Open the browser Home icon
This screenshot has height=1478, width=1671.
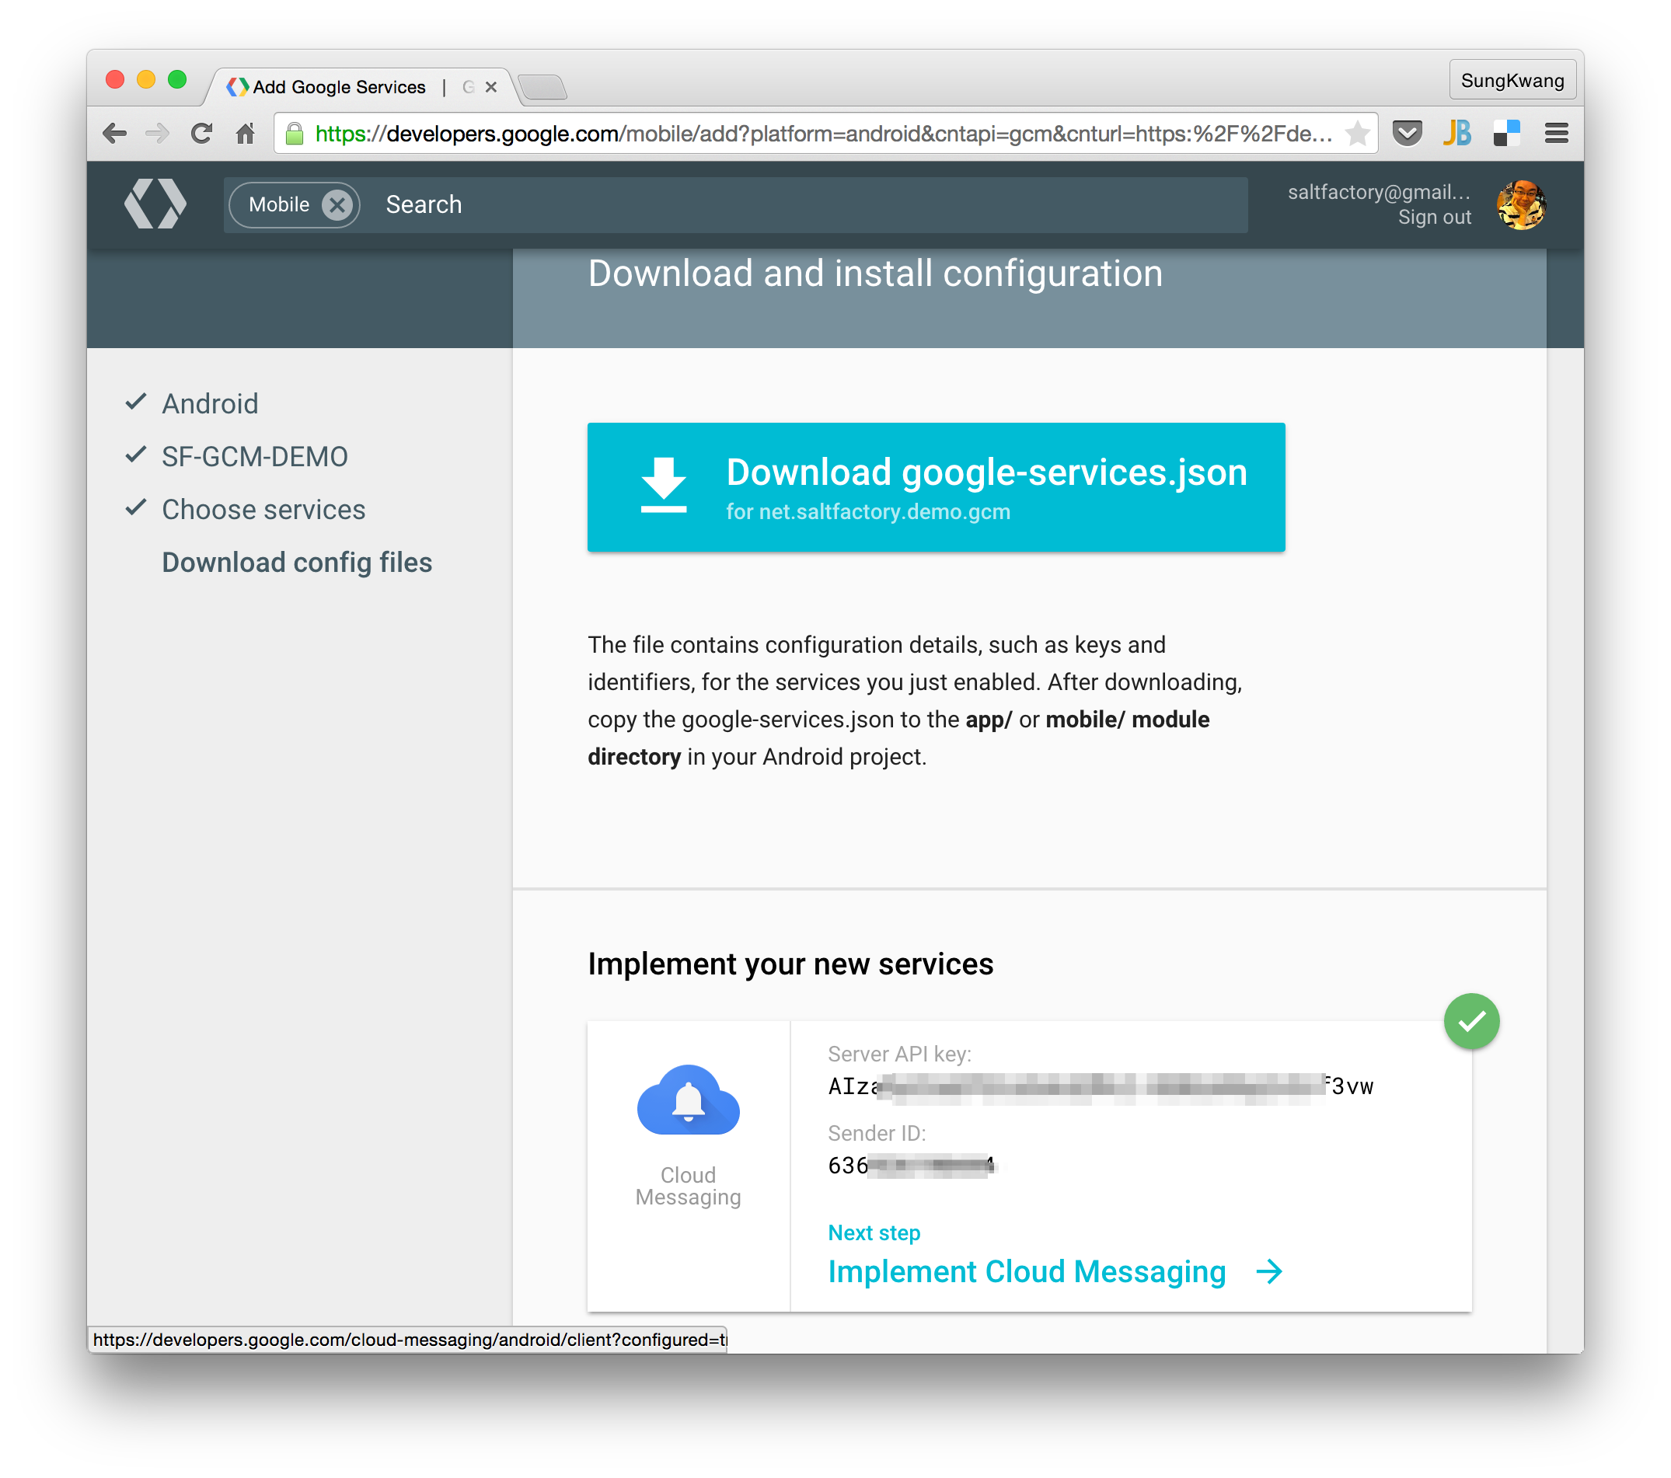(x=246, y=133)
